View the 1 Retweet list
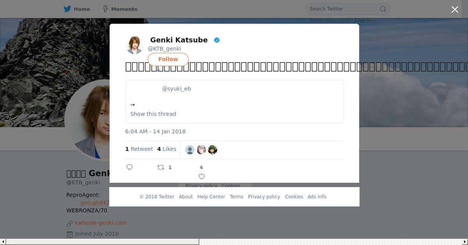468x245 pixels. (139, 149)
